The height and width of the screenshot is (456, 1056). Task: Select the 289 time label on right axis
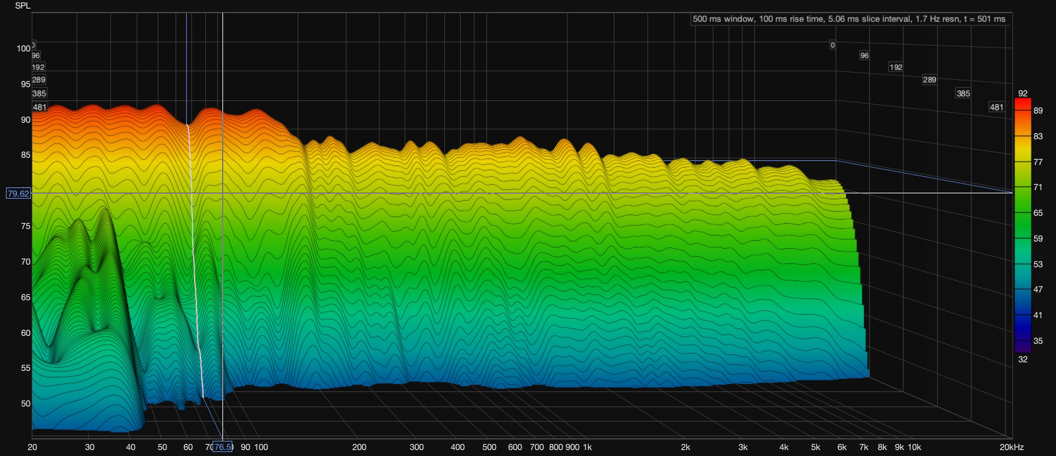929,80
